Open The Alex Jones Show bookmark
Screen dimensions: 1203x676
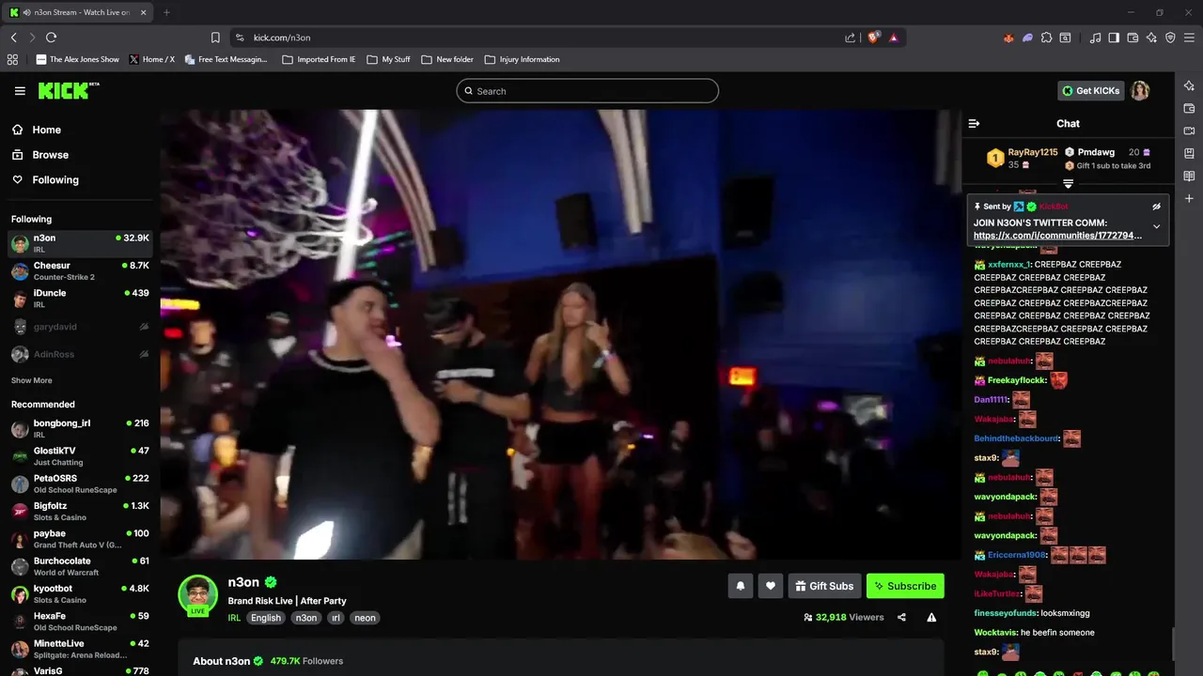77,59
